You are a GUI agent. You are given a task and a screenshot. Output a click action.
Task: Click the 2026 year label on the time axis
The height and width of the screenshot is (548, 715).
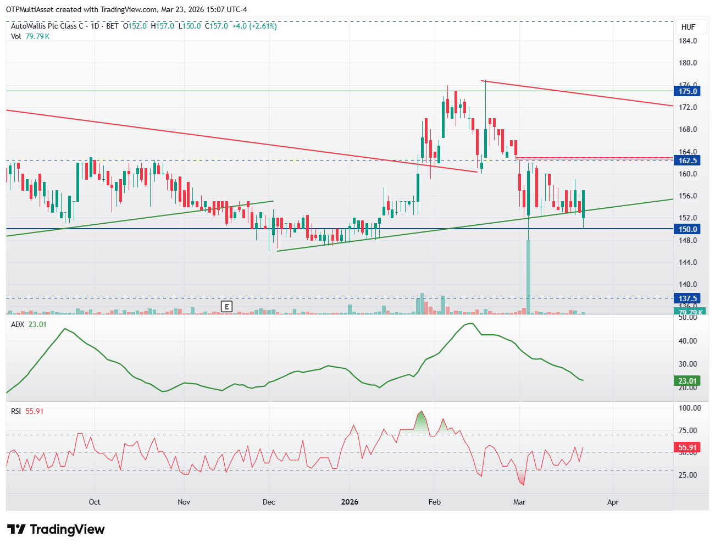[350, 502]
